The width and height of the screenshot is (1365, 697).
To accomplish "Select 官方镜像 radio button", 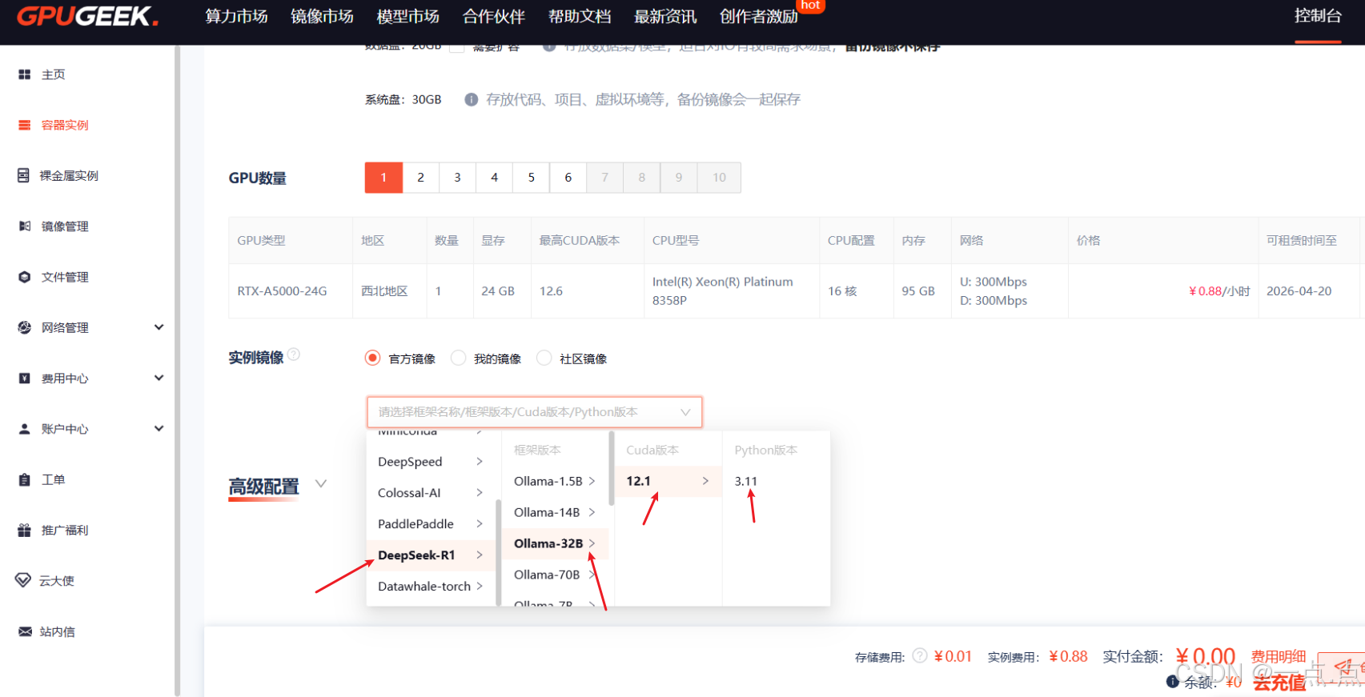I will [373, 359].
